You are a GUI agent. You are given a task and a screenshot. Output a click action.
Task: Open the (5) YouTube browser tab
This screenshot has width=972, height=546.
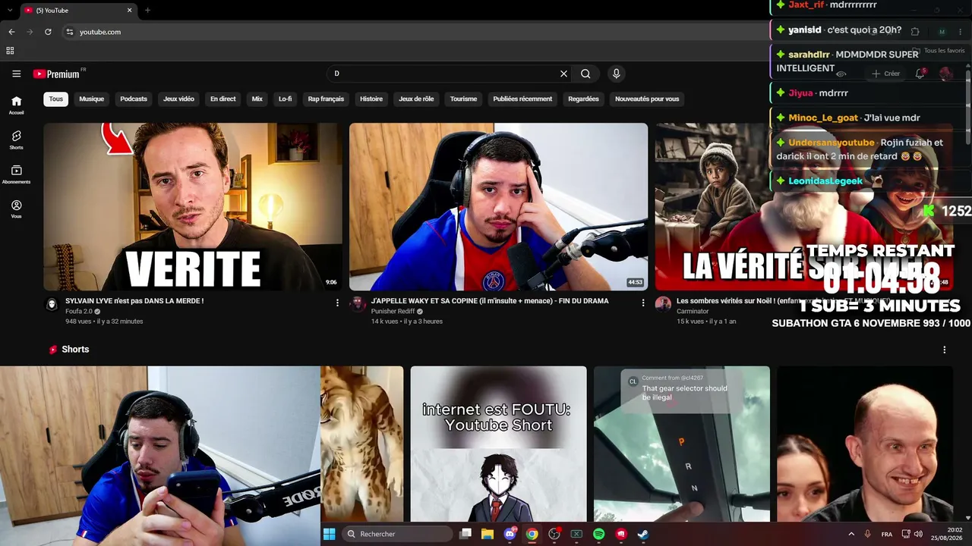(78, 11)
